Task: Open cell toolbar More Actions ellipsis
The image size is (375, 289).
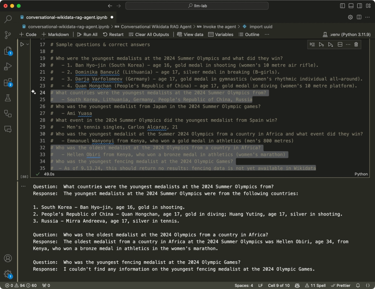Action: pyautogui.click(x=348, y=44)
